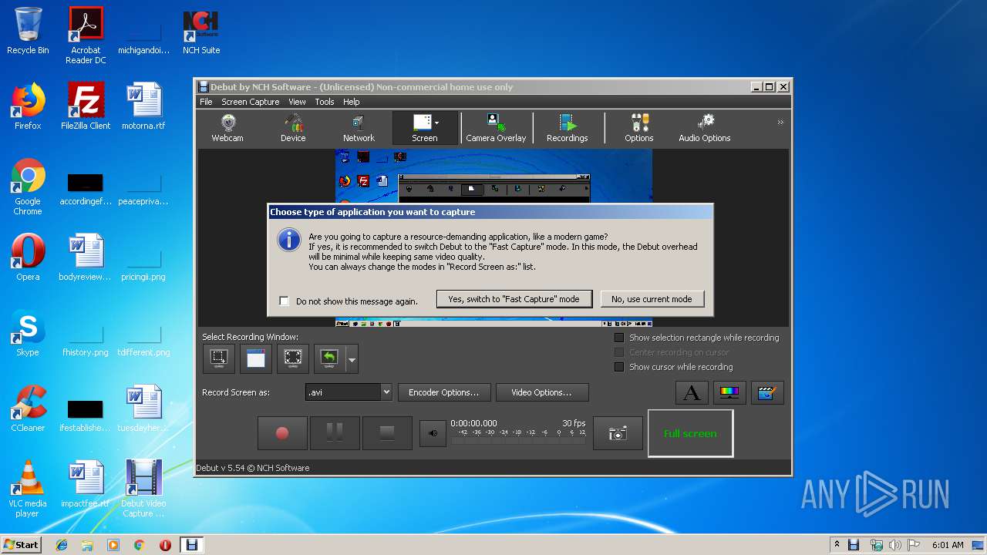The height and width of the screenshot is (555, 987).
Task: Open the Help menu
Action: [351, 102]
